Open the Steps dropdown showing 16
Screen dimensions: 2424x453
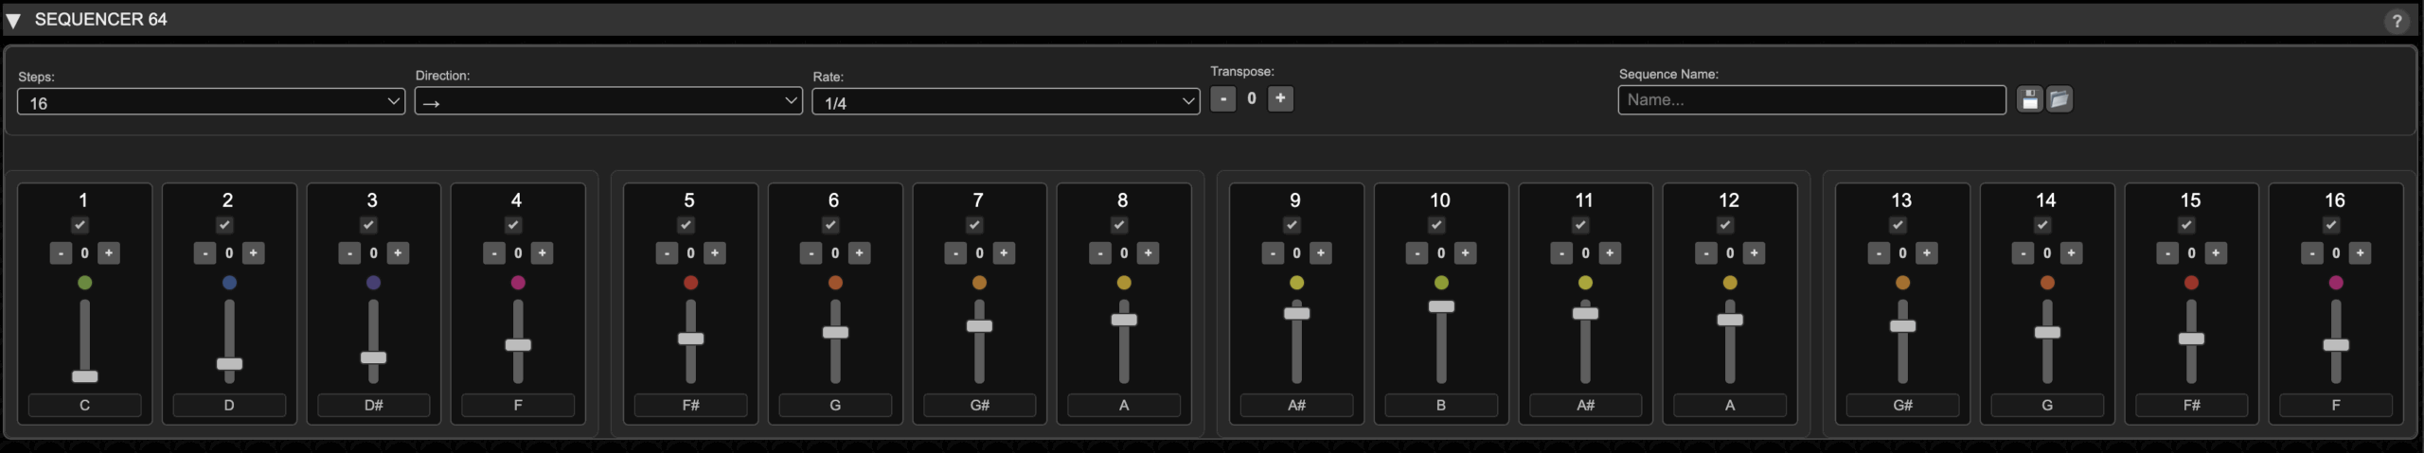tap(211, 102)
